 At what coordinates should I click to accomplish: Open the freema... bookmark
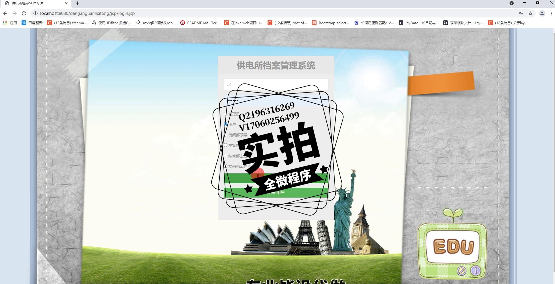67,23
